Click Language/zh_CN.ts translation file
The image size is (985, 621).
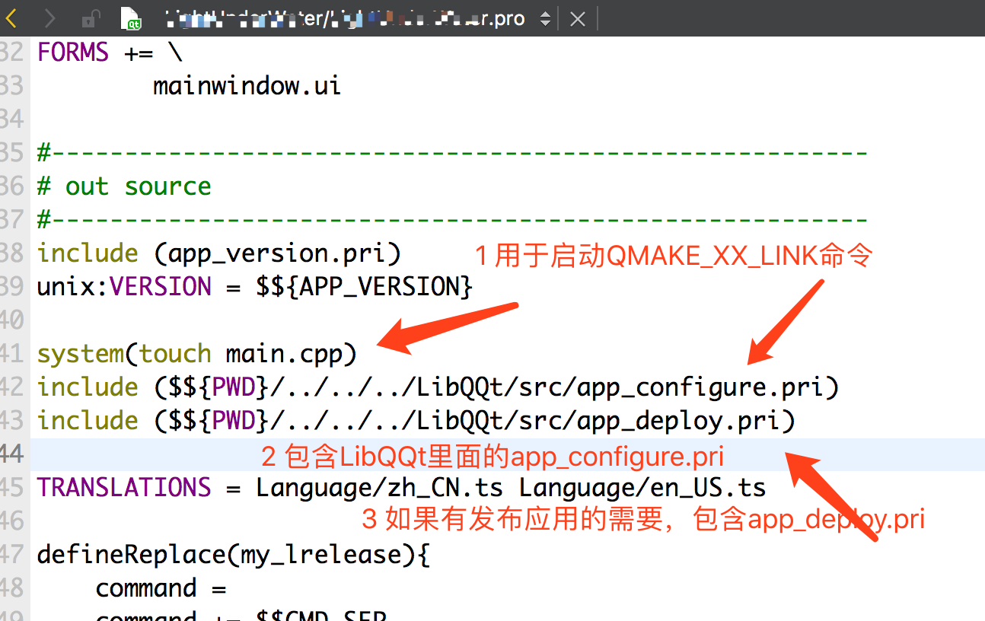point(380,488)
